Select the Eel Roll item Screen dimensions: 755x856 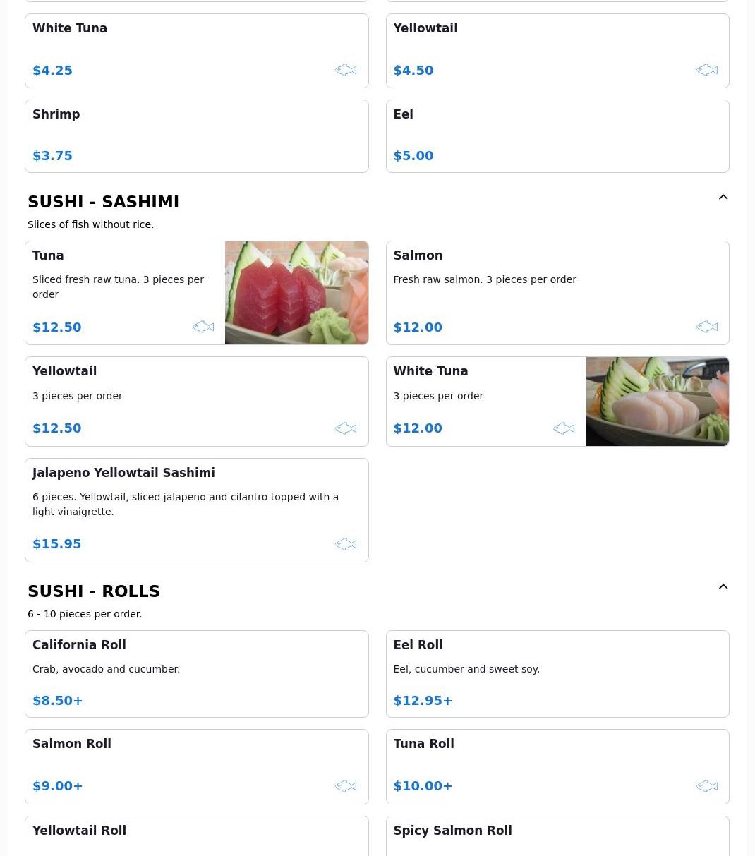pyautogui.click(x=557, y=674)
